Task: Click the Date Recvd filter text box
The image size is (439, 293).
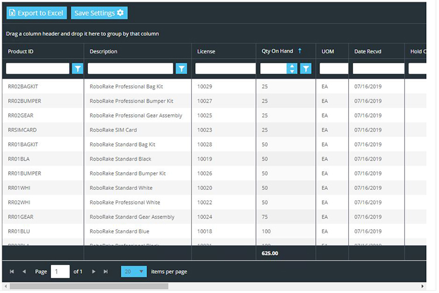Action: (379, 69)
